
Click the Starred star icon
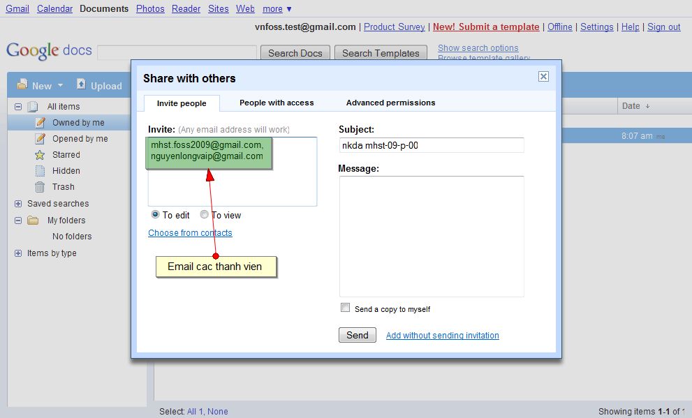[x=40, y=155]
